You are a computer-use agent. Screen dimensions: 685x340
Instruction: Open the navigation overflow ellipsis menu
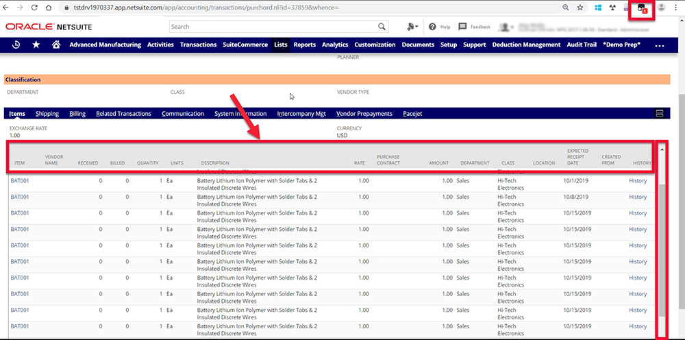click(660, 45)
